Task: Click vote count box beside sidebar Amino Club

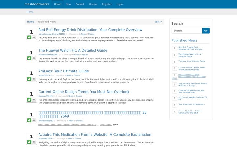Action: 174,112
